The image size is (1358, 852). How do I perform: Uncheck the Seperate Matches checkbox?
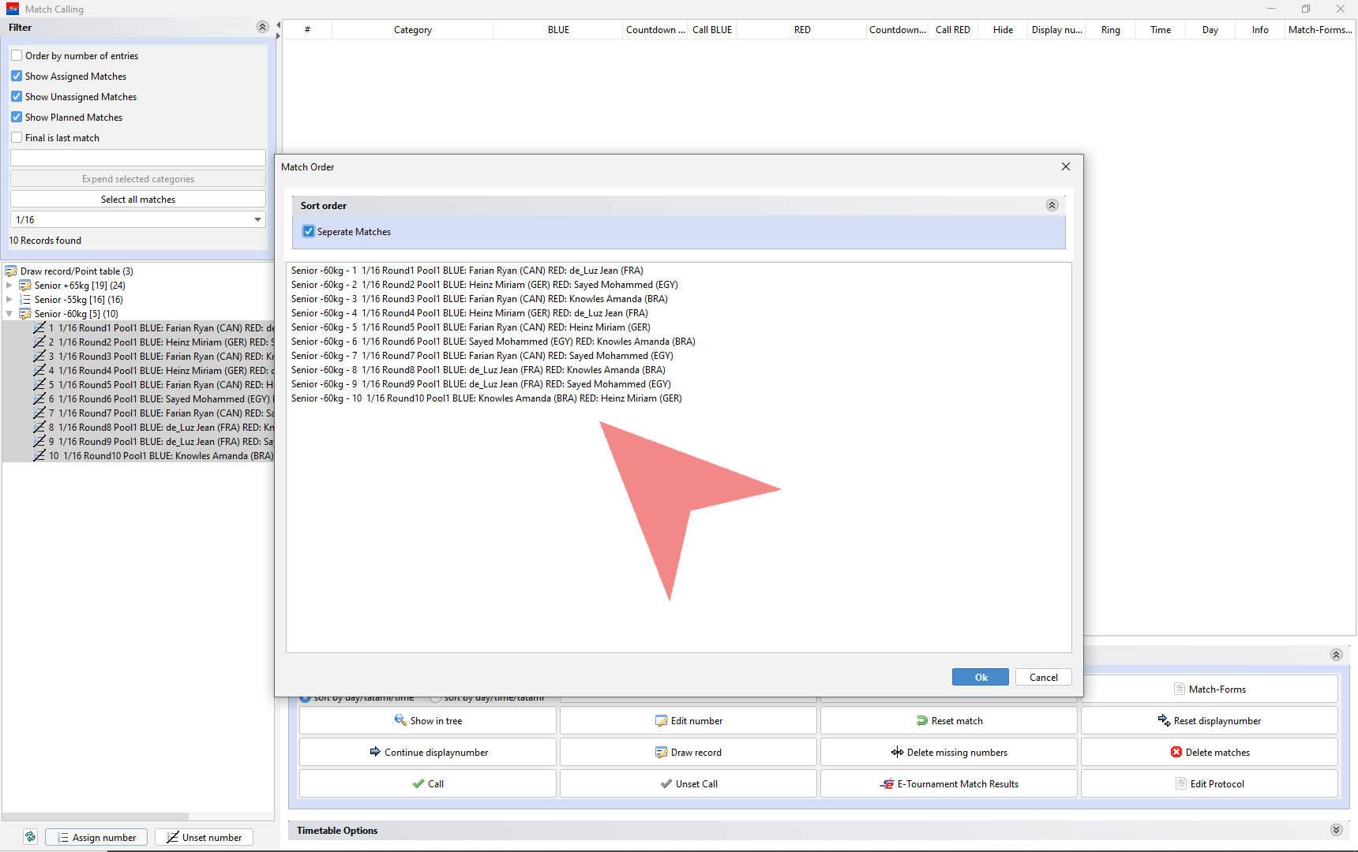point(309,231)
